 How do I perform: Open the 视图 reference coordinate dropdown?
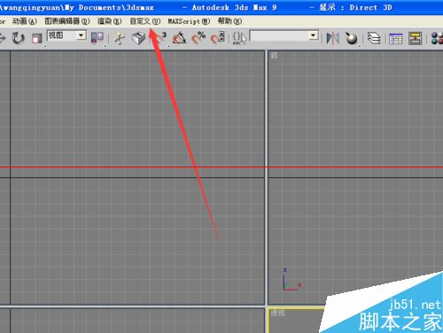66,35
